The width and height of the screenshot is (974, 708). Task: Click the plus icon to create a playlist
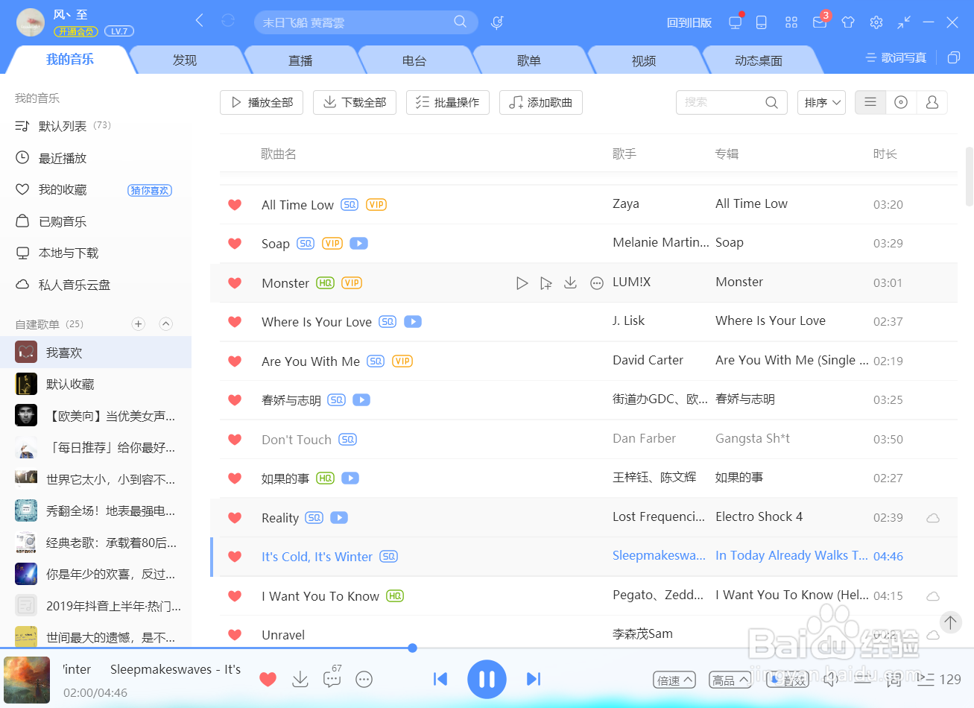[139, 323]
